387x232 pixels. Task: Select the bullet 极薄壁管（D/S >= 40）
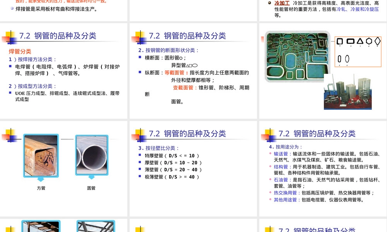coord(172,177)
